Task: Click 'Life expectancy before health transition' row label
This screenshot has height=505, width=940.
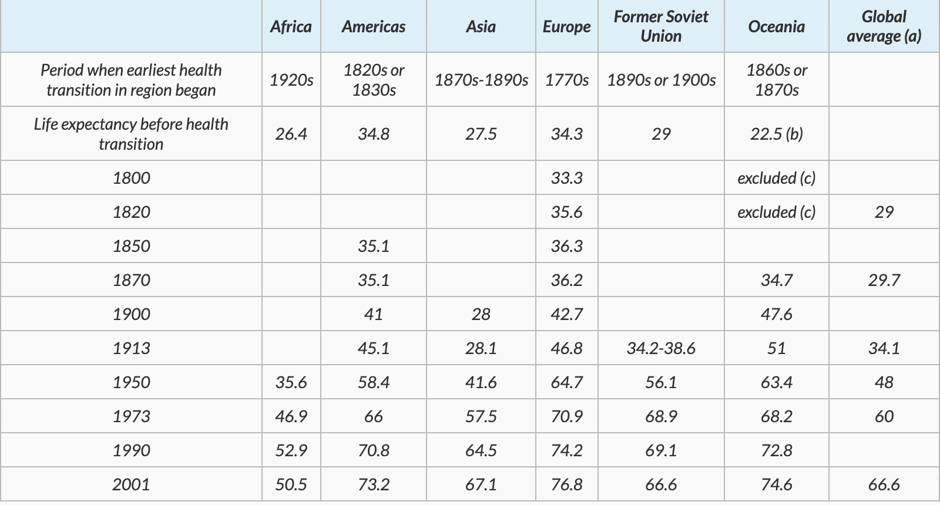Action: (x=131, y=134)
